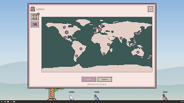Select the marker over Spain
184x103 pixels.
(x=95, y=33)
